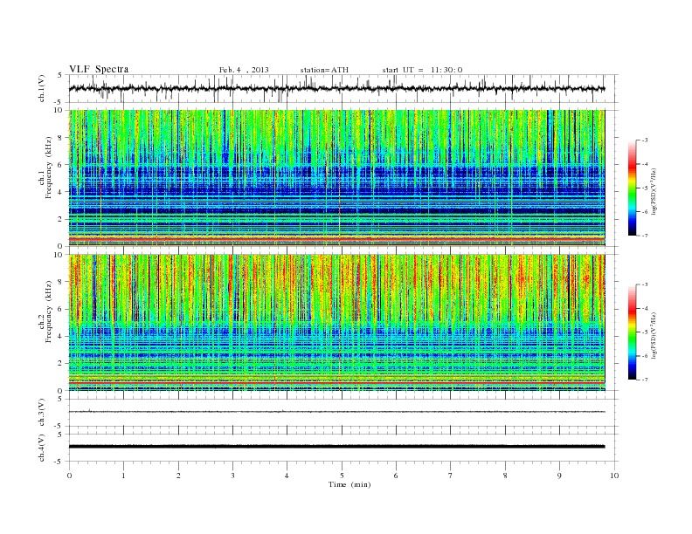Click the "-7" tick on ch.2 colorbar
The width and height of the screenshot is (692, 534).
(x=645, y=380)
